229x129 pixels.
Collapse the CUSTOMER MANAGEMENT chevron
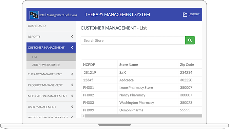72,47
